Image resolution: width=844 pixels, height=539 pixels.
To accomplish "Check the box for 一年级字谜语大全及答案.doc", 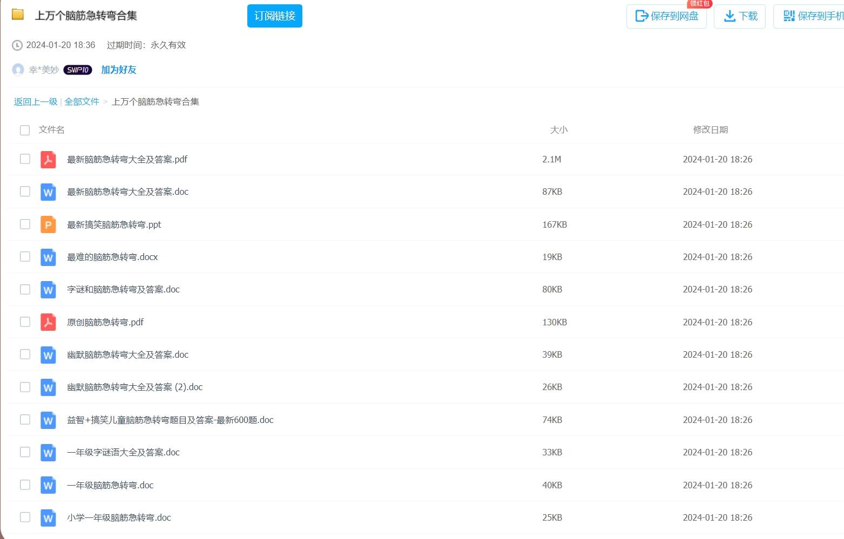I will pyautogui.click(x=25, y=452).
